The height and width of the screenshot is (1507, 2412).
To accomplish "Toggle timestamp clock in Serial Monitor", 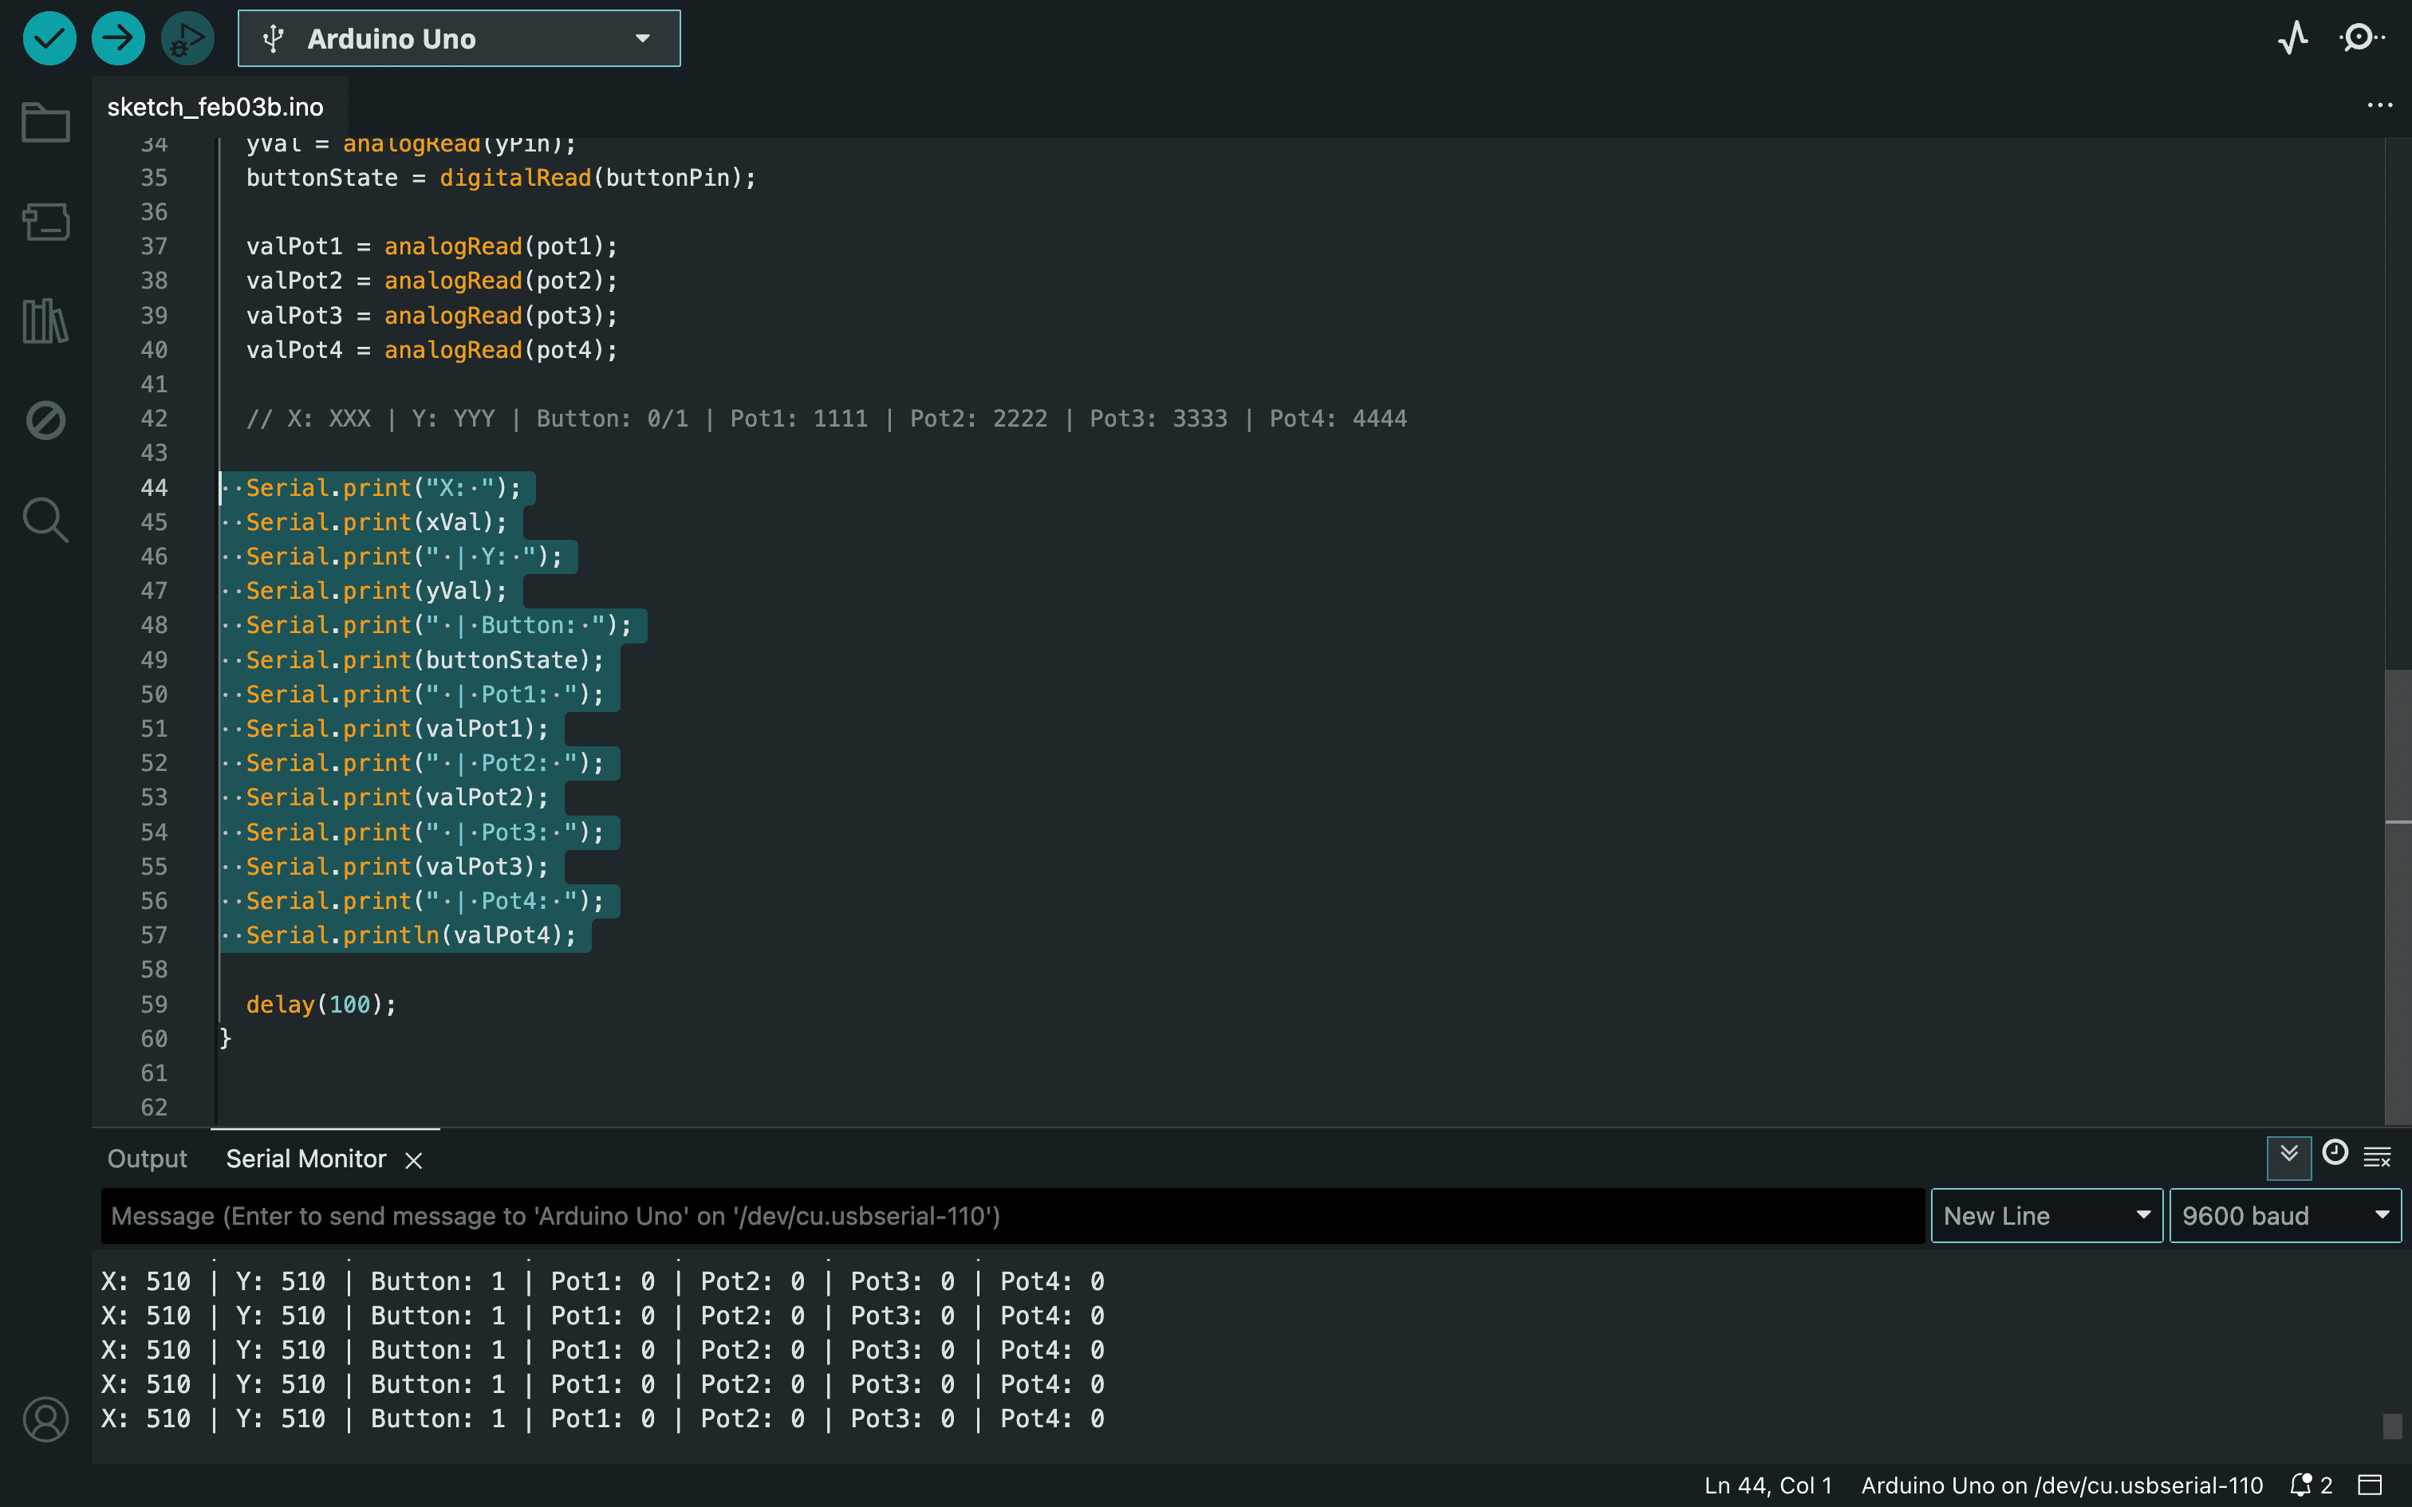I will 2335,1155.
